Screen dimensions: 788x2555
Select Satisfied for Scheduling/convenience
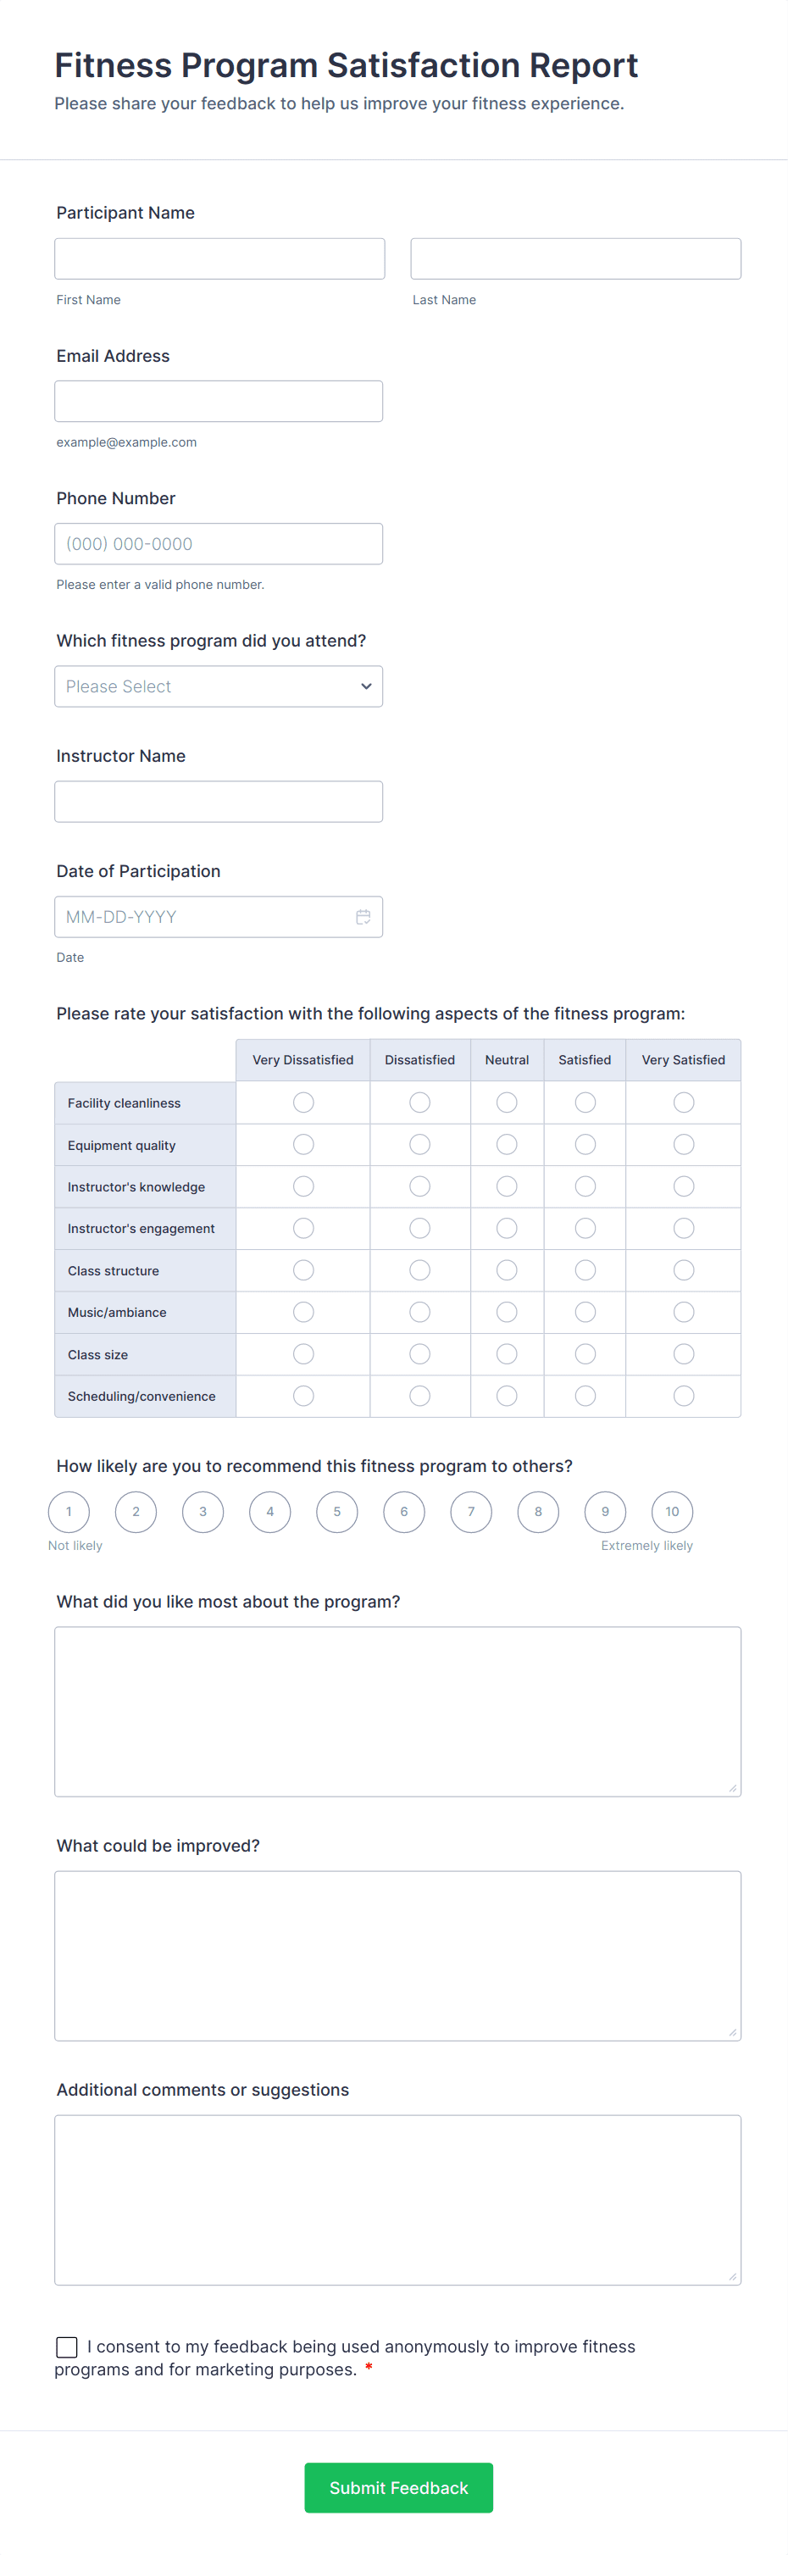point(585,1396)
